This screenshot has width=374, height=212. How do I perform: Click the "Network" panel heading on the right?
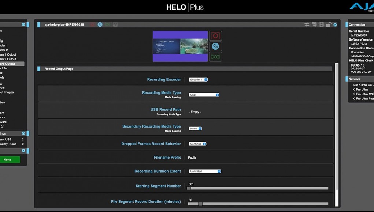[355, 79]
